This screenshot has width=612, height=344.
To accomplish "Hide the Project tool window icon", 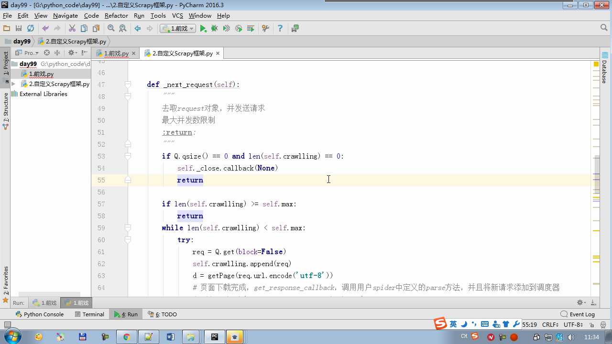I will click(85, 53).
